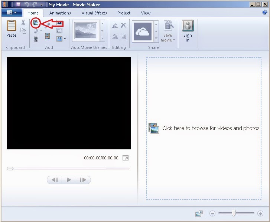This screenshot has width=270, height=222.
Task: Click the change thumbnail size icon
Action: click(199, 213)
